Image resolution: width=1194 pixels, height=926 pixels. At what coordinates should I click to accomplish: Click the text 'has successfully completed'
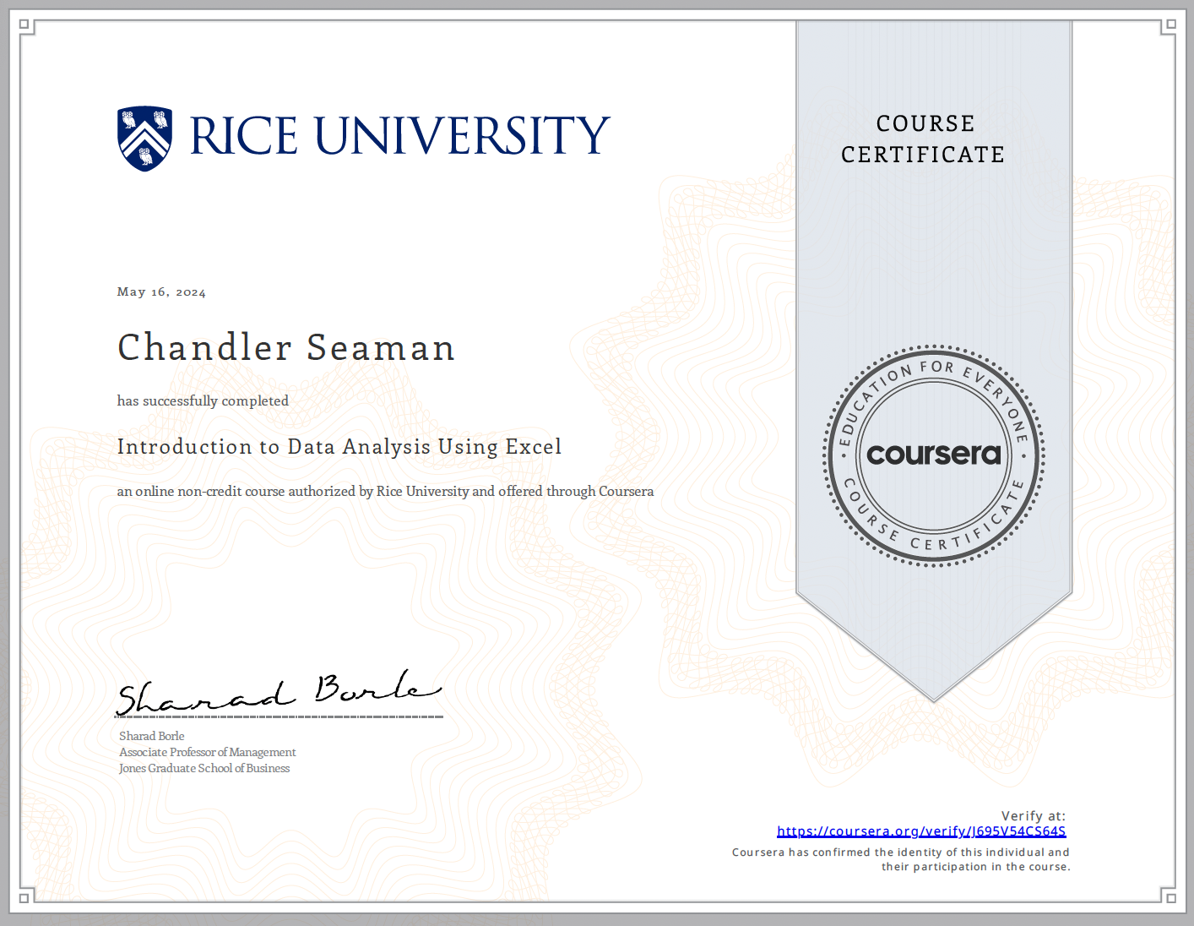pyautogui.click(x=203, y=400)
